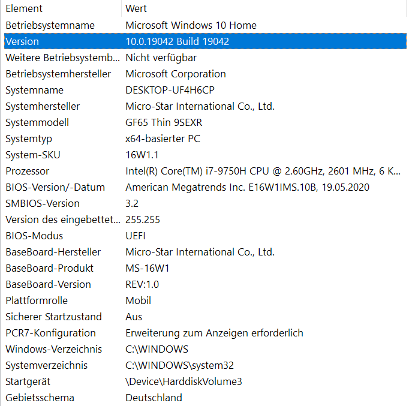Viewport: 418px width, 406px height.
Task: Select the Windows-Verzeichnis row label
Action: tap(53, 349)
